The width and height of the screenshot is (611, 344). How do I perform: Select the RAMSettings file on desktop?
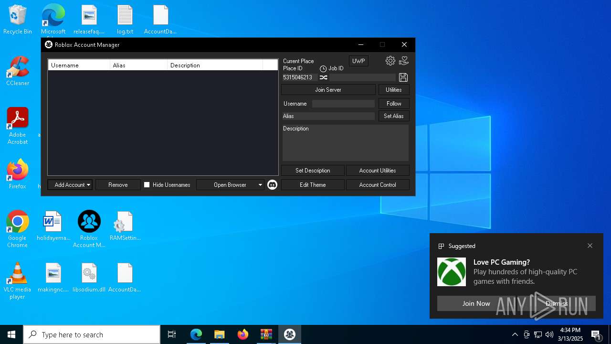[125, 226]
